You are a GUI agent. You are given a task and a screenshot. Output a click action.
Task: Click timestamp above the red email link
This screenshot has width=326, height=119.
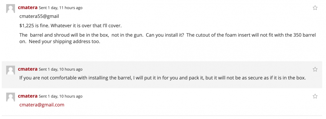[x=61, y=96]
